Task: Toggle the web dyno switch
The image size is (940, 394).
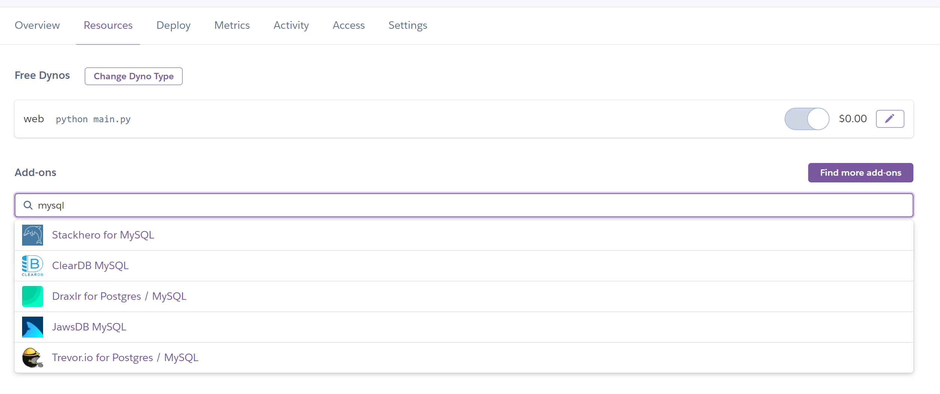Action: pyautogui.click(x=807, y=119)
